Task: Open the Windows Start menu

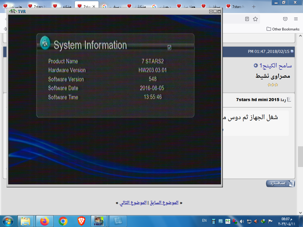Action: point(8,221)
